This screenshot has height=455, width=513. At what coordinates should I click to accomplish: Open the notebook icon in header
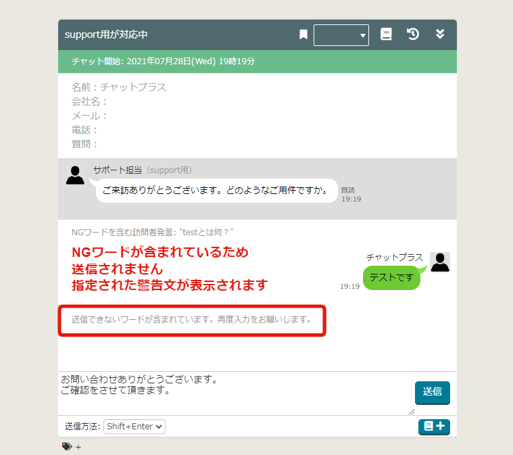[x=386, y=34]
